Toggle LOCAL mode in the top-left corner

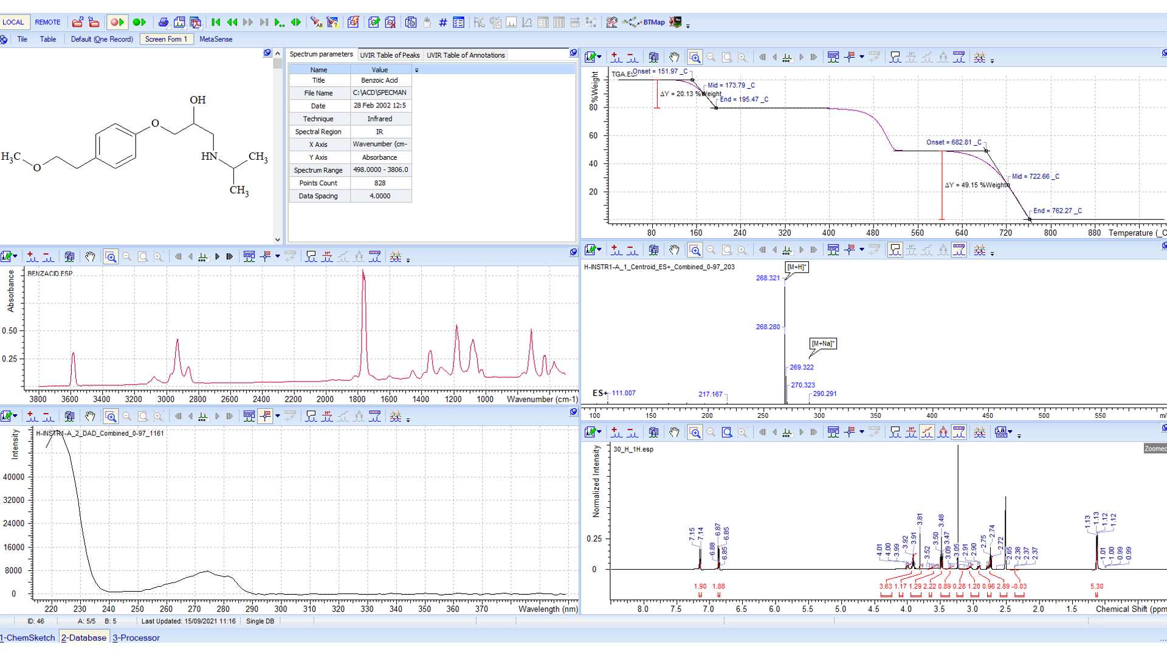coord(14,22)
